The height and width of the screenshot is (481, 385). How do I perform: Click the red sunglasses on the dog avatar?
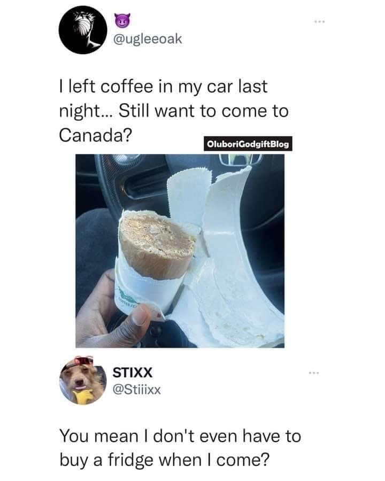coord(83,360)
